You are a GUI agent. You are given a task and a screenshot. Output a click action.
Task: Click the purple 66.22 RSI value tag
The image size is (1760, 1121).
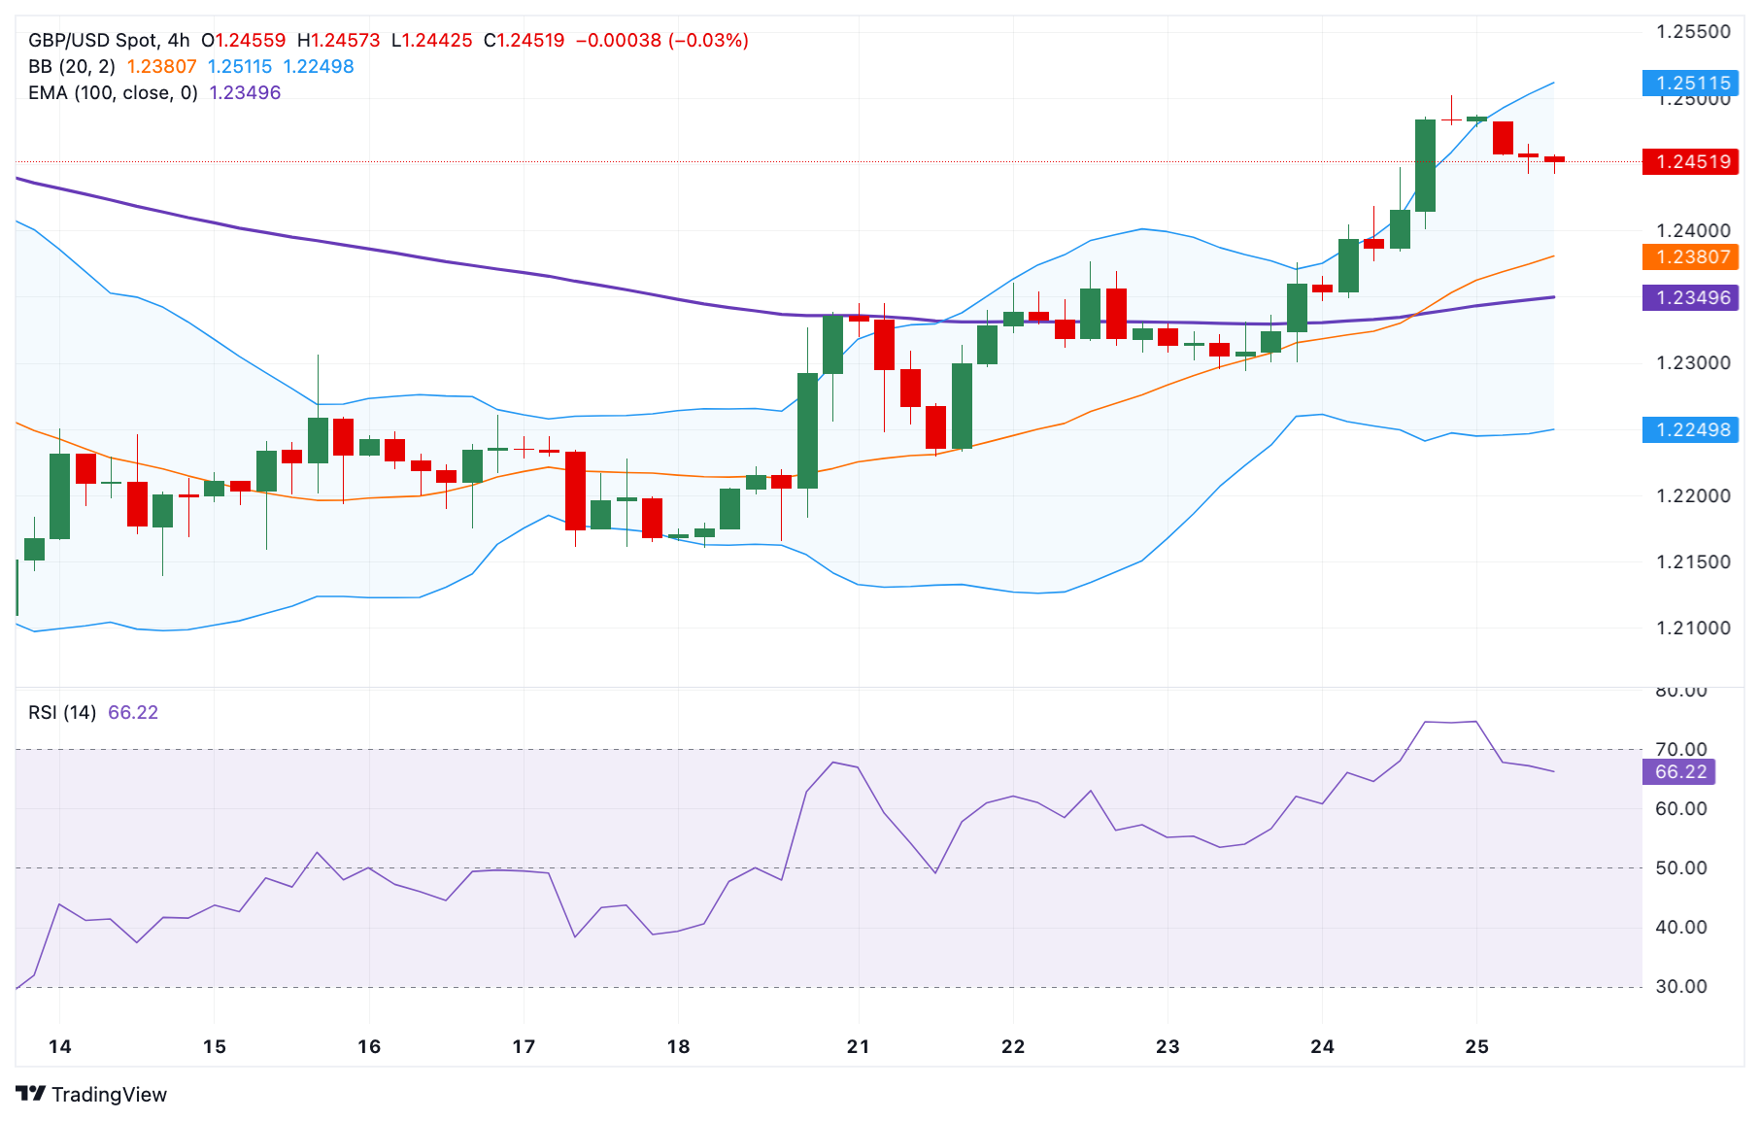(x=1679, y=771)
